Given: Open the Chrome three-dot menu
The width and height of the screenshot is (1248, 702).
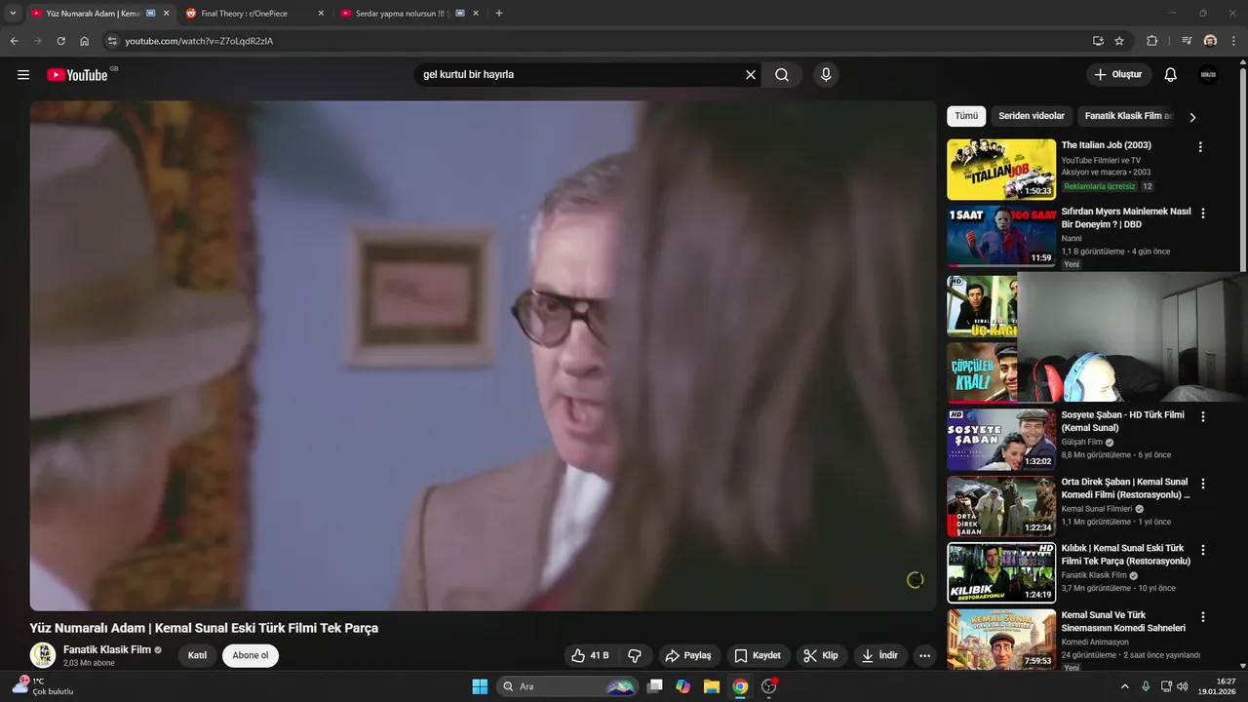Looking at the screenshot, I should (x=1233, y=41).
